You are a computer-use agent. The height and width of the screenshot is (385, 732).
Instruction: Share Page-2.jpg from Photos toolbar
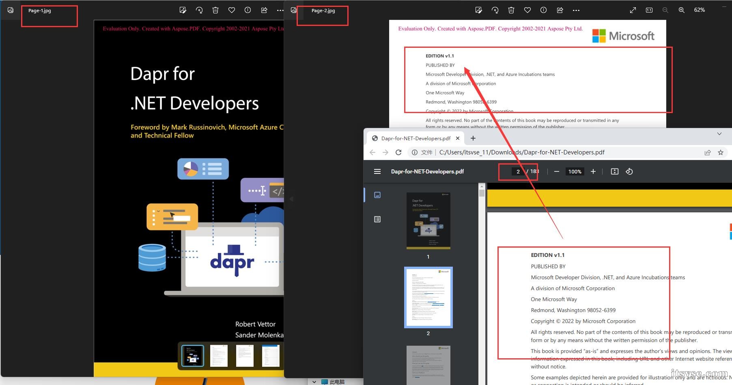(560, 10)
